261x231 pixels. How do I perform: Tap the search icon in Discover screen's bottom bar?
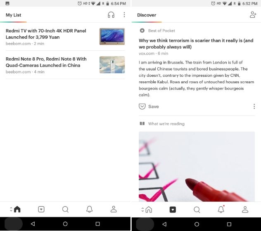pyautogui.click(x=197, y=210)
